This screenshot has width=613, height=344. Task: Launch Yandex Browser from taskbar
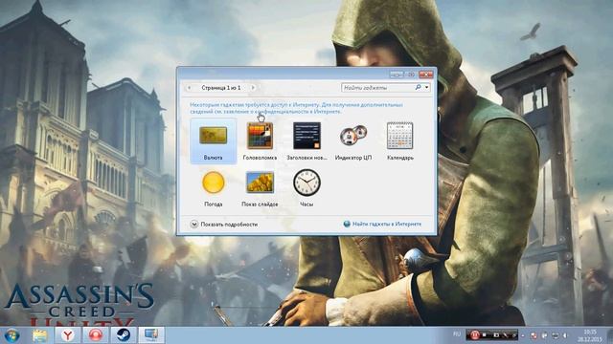tap(68, 335)
